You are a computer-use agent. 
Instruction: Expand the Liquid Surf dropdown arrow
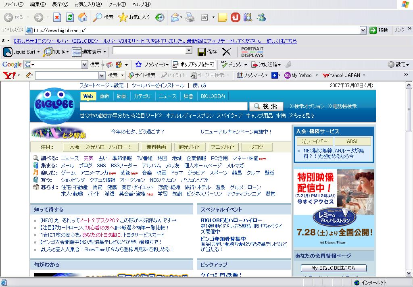pyautogui.click(x=38, y=52)
